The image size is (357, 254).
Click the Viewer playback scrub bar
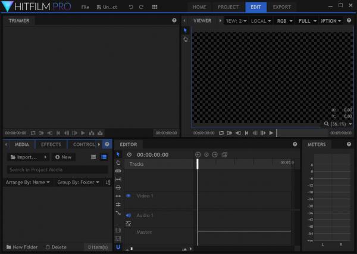[302, 133]
